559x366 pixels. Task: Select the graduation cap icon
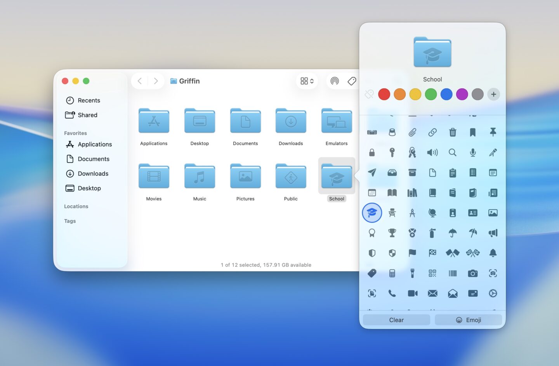(372, 213)
